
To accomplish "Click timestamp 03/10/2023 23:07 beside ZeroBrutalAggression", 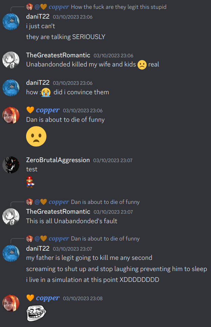I will point(113,160).
